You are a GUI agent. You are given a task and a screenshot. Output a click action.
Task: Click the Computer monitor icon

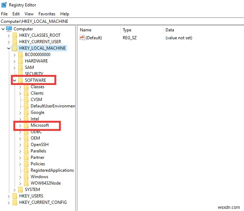click(9, 29)
